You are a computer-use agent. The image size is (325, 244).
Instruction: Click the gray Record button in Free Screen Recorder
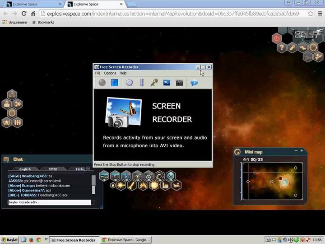click(x=102, y=83)
